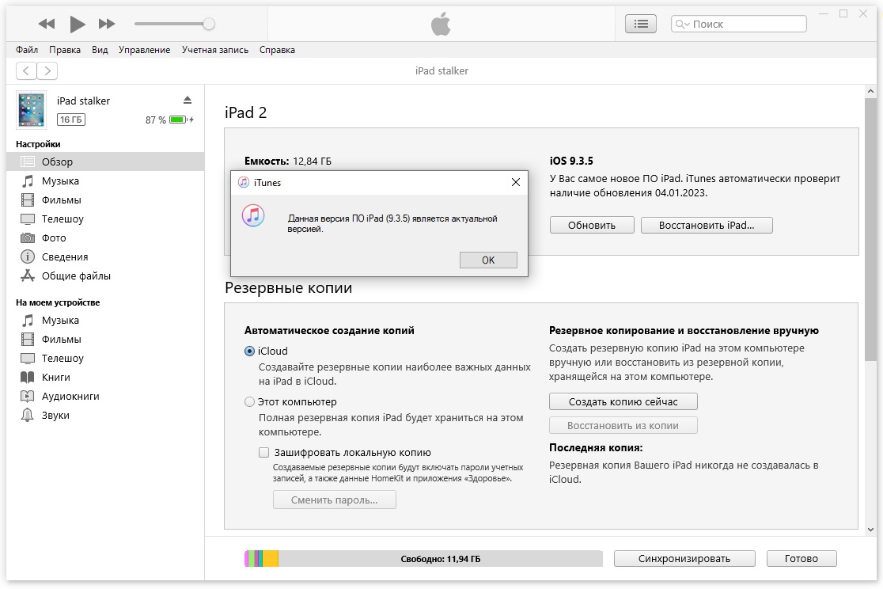Go forward with the right chevron

[47, 71]
